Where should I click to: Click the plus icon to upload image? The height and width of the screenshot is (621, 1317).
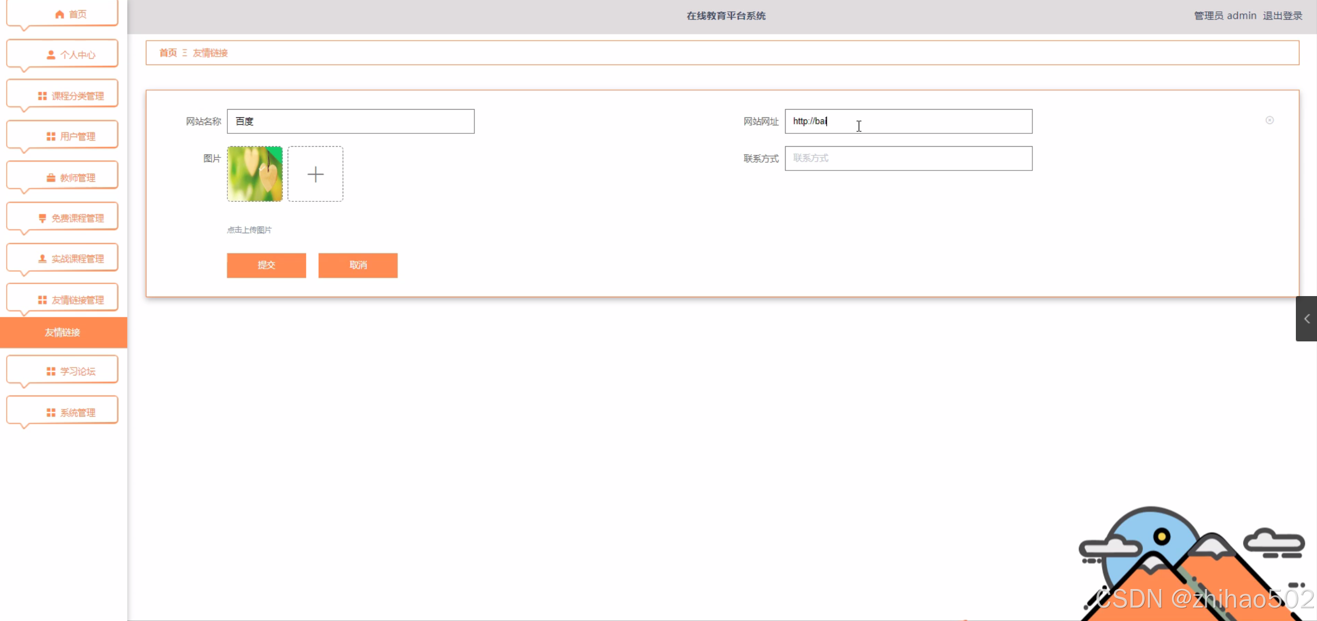(315, 174)
